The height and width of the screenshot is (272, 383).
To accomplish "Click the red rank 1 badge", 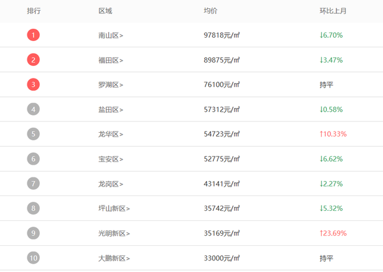I will coord(33,35).
